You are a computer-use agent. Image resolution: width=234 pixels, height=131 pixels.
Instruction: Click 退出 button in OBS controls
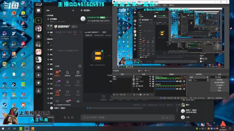click(219, 91)
